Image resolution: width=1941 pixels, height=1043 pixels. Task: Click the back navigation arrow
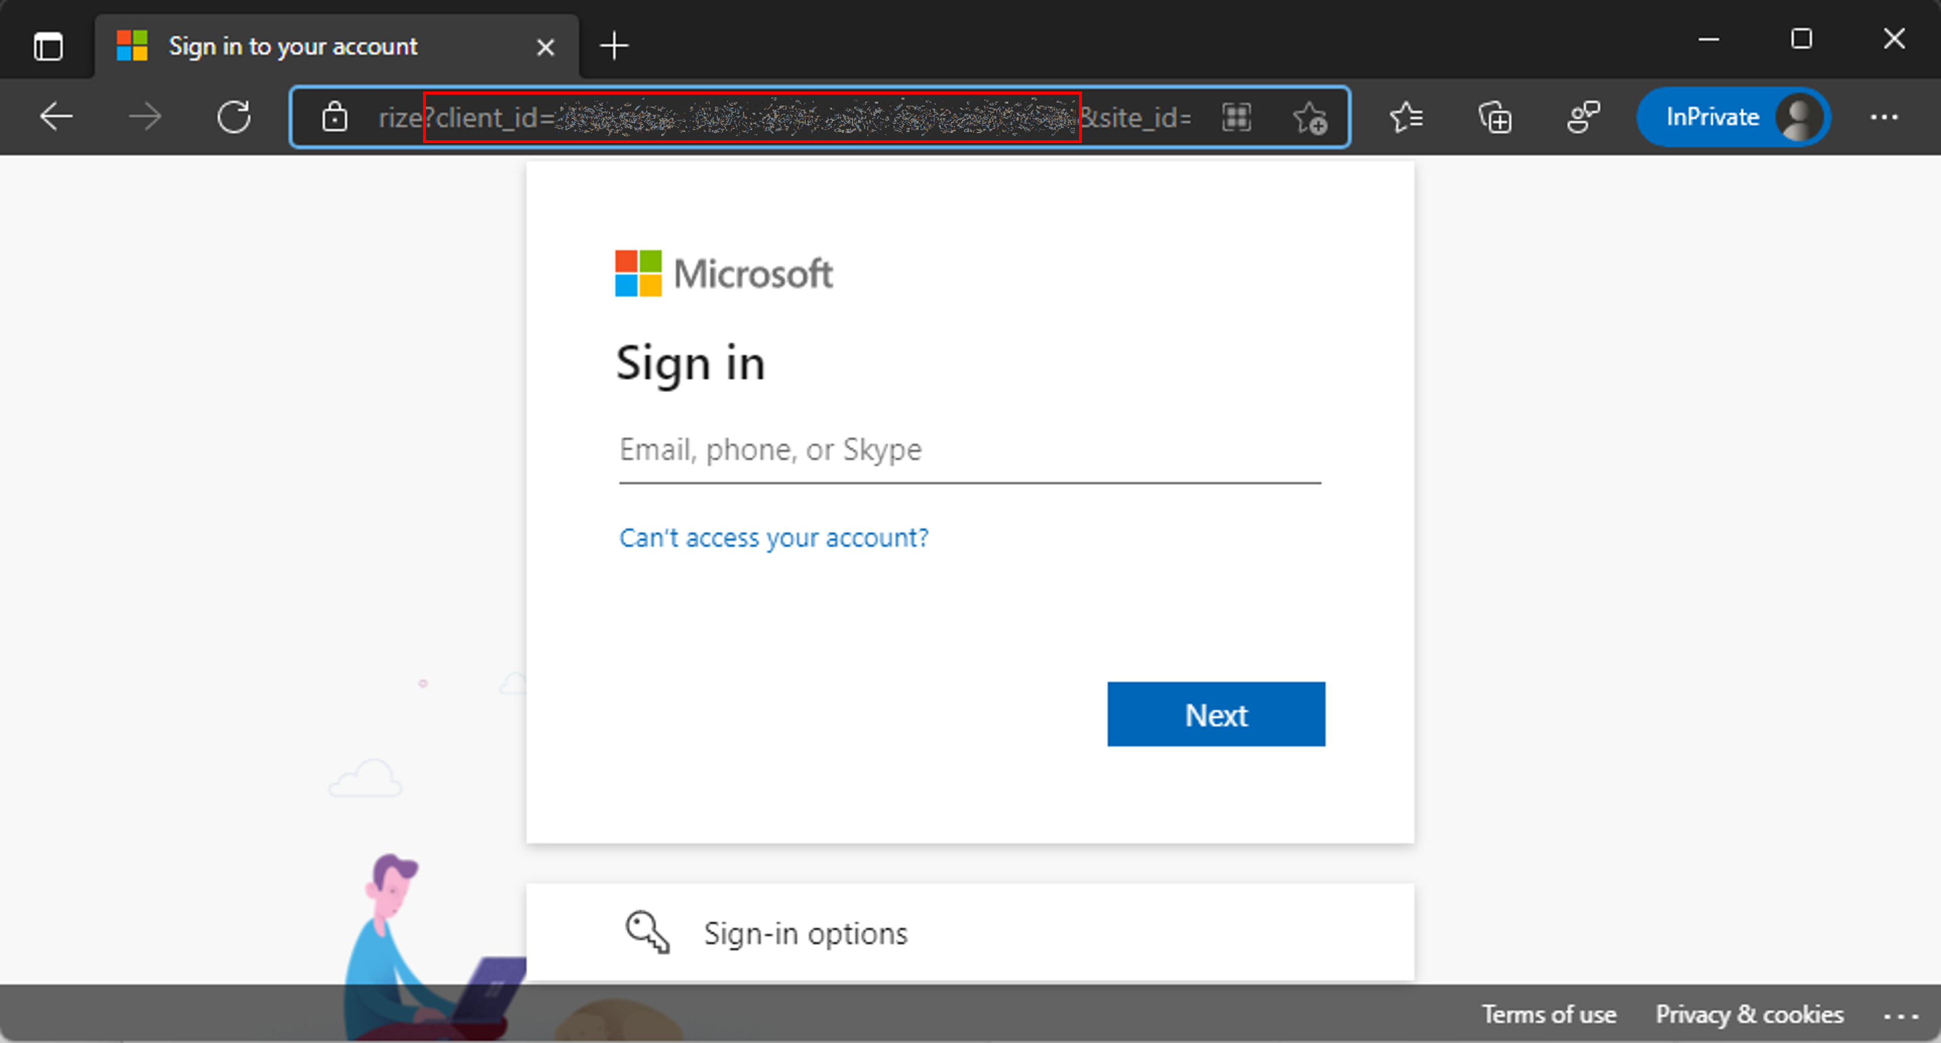(x=53, y=118)
